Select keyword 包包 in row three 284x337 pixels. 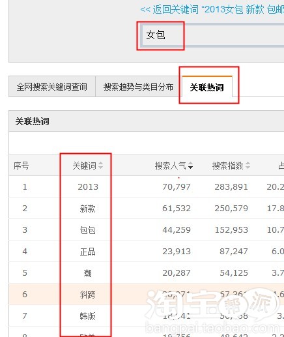87,230
